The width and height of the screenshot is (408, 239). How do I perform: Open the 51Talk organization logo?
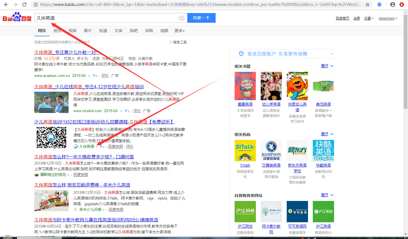point(245,150)
